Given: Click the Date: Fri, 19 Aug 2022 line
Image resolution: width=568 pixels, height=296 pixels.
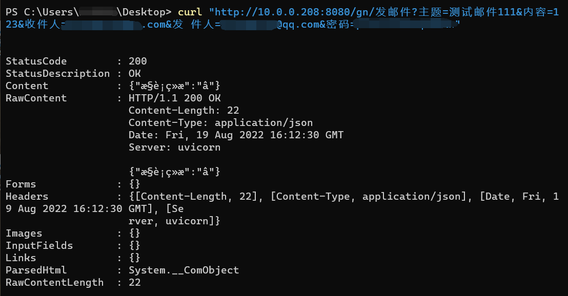Looking at the screenshot, I should (x=236, y=135).
